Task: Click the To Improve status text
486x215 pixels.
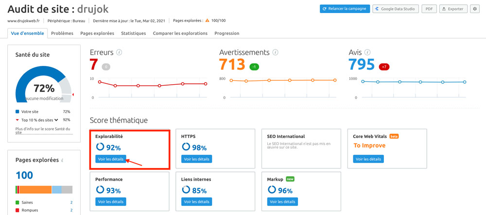Action: pos(369,145)
